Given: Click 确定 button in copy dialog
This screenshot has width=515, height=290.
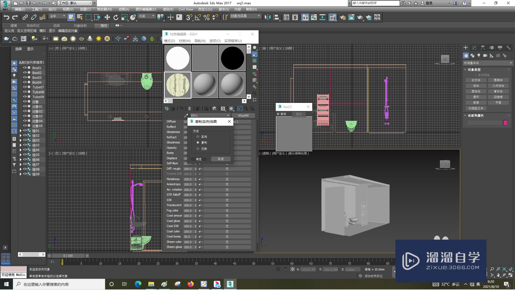Looking at the screenshot, I should click(199, 159).
